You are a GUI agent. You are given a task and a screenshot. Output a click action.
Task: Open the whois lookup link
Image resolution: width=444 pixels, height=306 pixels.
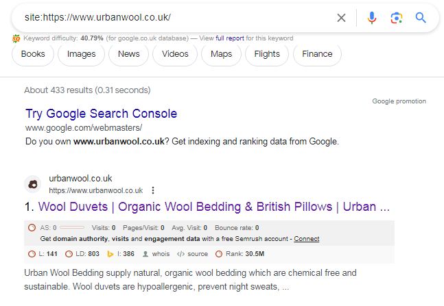click(x=161, y=254)
